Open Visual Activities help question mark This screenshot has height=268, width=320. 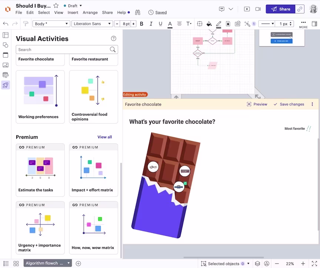[113, 38]
